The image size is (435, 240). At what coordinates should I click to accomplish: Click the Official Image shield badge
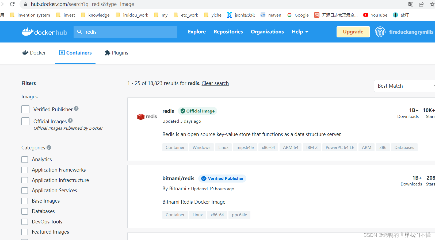click(x=197, y=111)
